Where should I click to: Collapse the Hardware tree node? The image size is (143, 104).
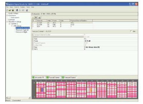point(7,15)
